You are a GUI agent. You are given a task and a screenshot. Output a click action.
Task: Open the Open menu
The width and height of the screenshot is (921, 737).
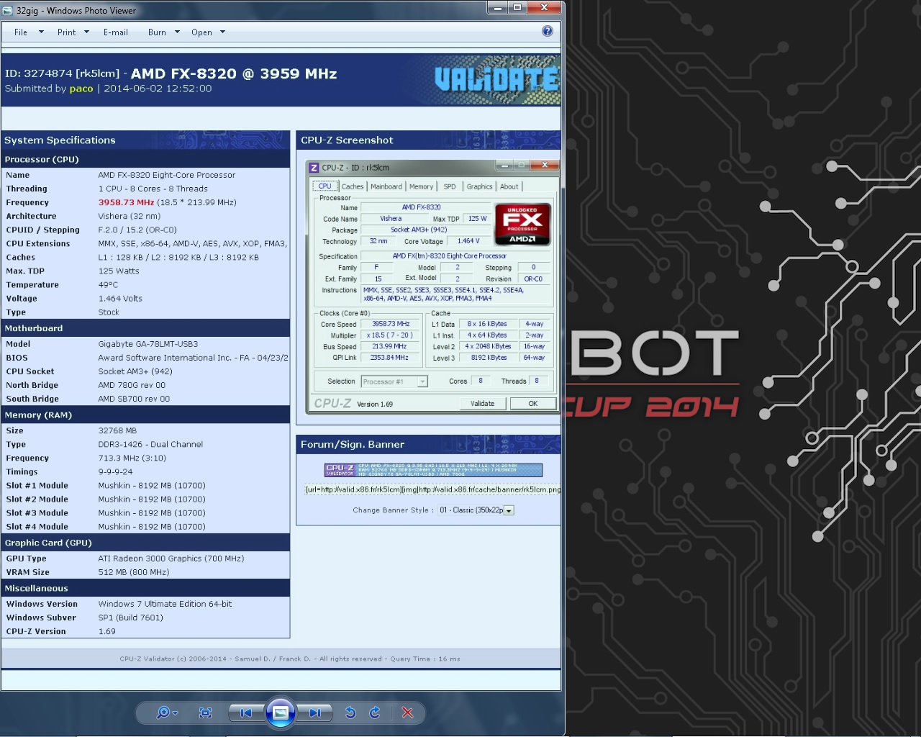[x=201, y=32]
